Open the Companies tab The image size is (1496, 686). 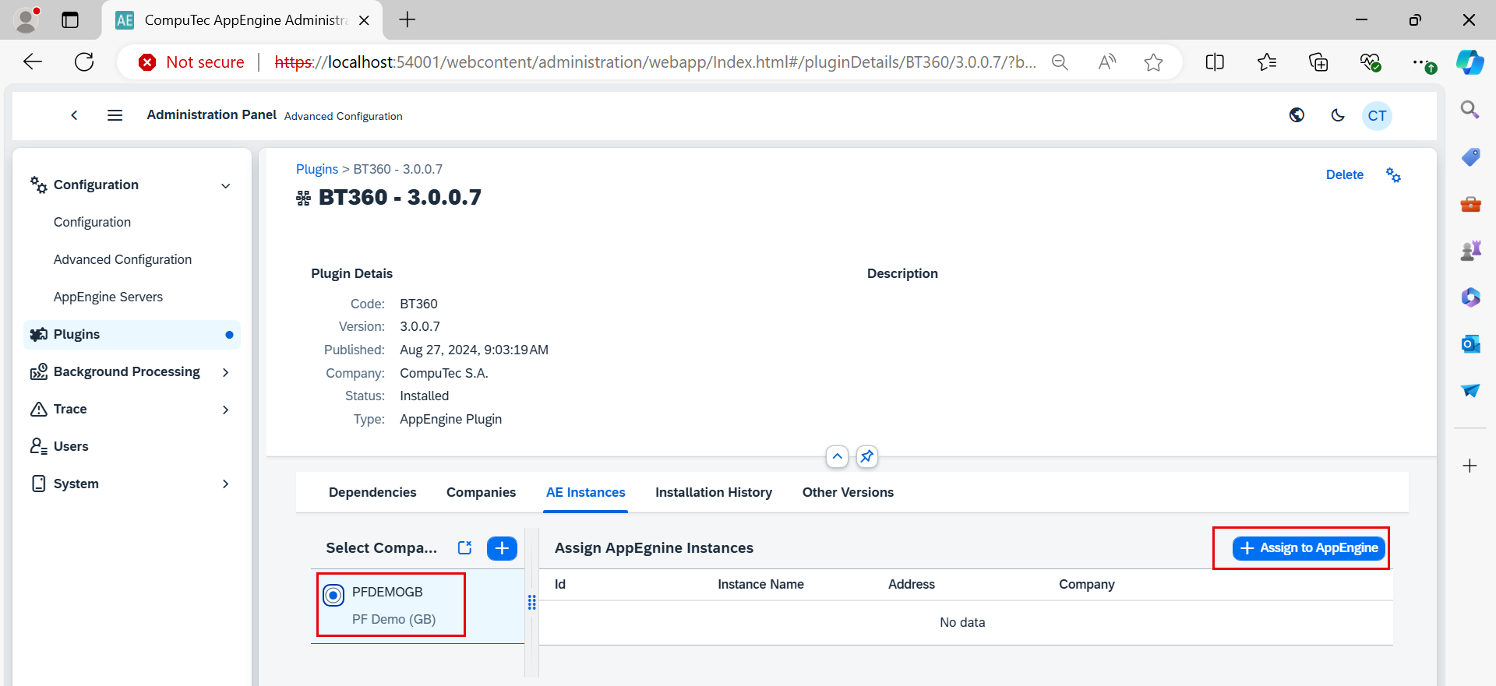click(481, 492)
